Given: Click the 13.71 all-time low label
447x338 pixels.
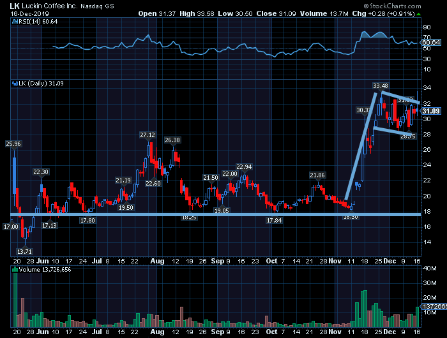Looking at the screenshot, I should point(24,252).
